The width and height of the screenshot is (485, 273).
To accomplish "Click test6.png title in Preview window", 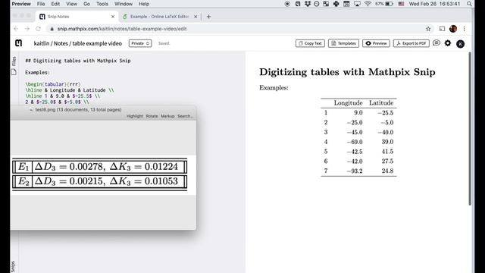I will pyautogui.click(x=78, y=109).
